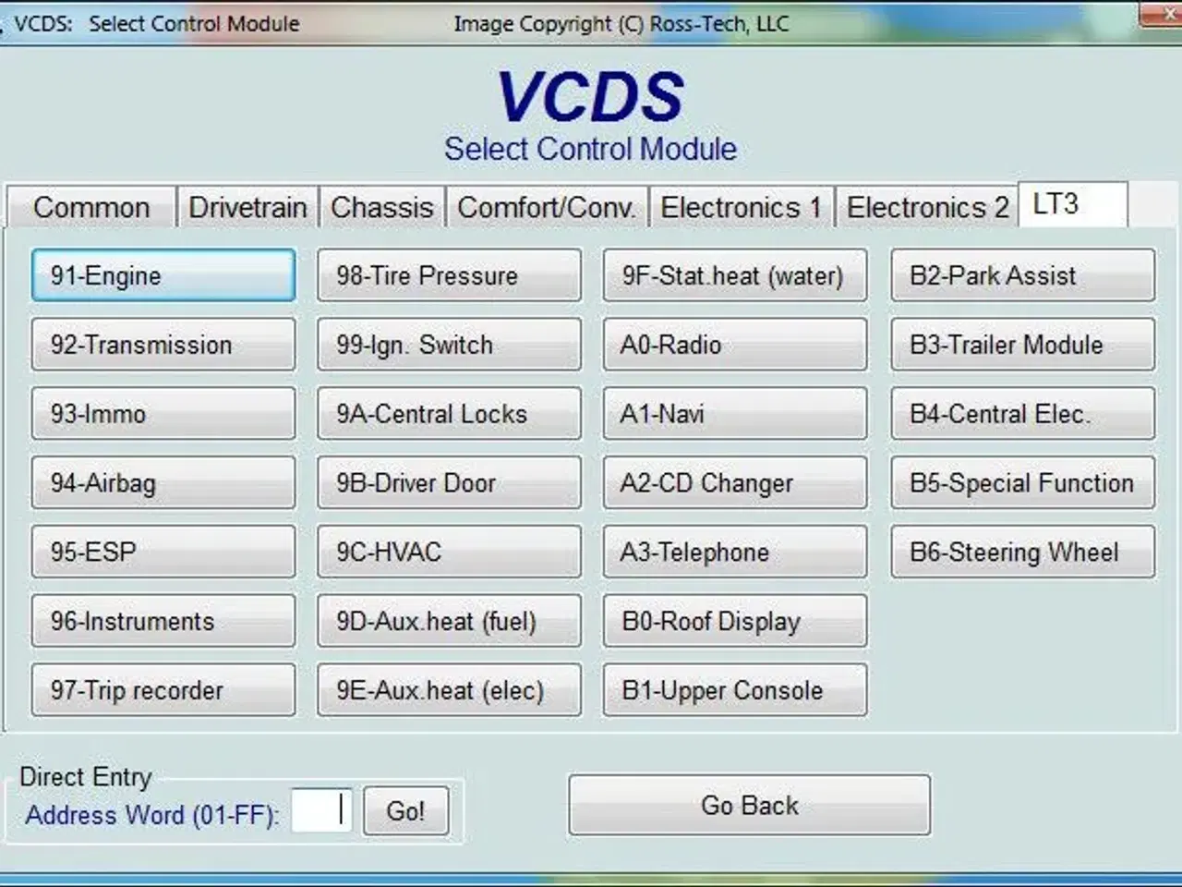Viewport: 1182px width, 887px height.
Task: Open the 9C-HVAC module
Action: click(450, 552)
